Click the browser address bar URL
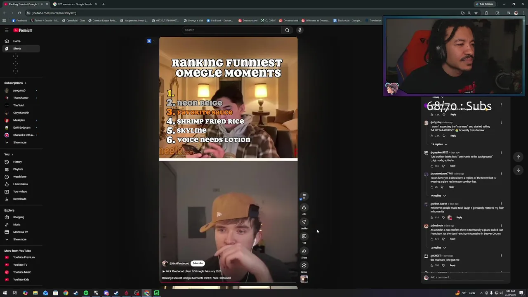Image resolution: width=528 pixels, height=297 pixels. (54, 13)
